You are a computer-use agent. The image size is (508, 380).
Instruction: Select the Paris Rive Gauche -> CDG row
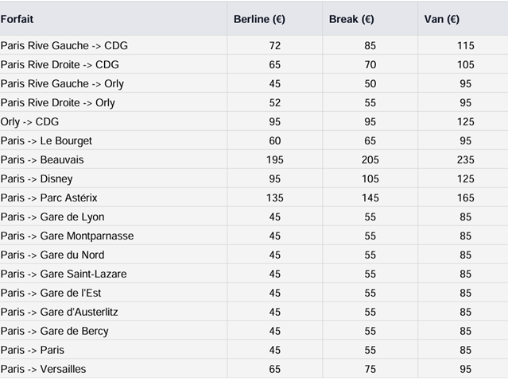[x=64, y=45]
